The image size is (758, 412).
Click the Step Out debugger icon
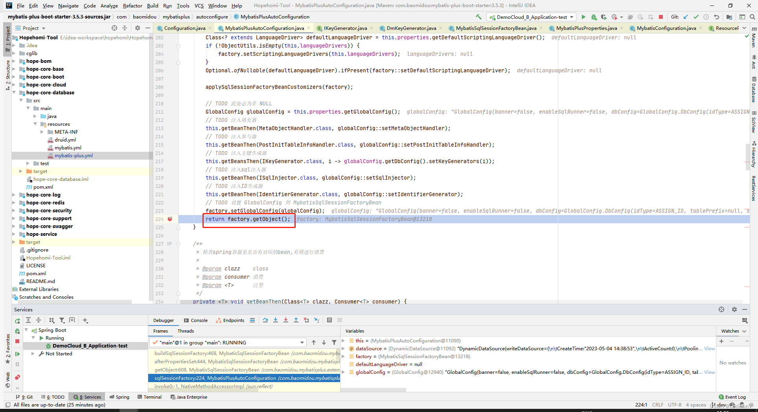[x=296, y=320]
